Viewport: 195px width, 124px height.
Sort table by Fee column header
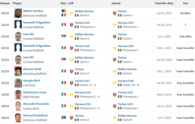(x=185, y=3)
